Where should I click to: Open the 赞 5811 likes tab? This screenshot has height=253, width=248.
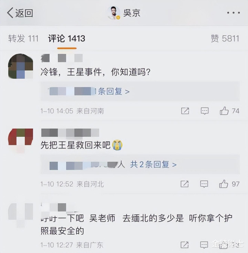(x=225, y=39)
